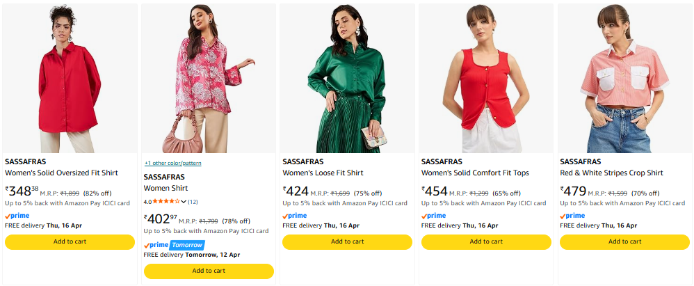Viewport: 694px width, 286px height.
Task: Add the ₹454 comfort fit top to cart
Action: [x=485, y=241]
